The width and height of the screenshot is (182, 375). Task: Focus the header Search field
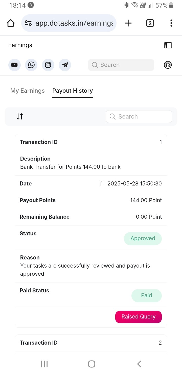click(x=121, y=65)
